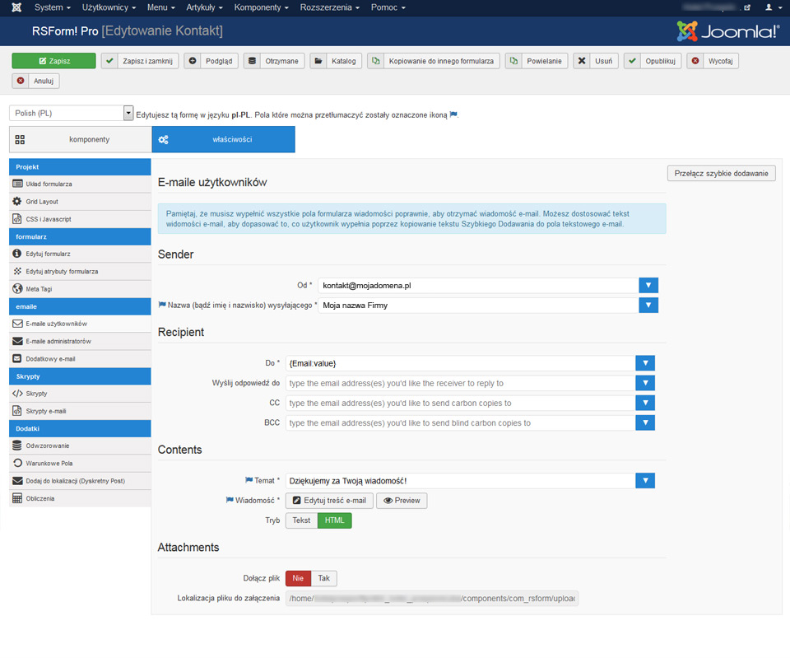The width and height of the screenshot is (790, 658).
Task: Click the Zapisz i zamknij checkmark icon
Action: [109, 61]
